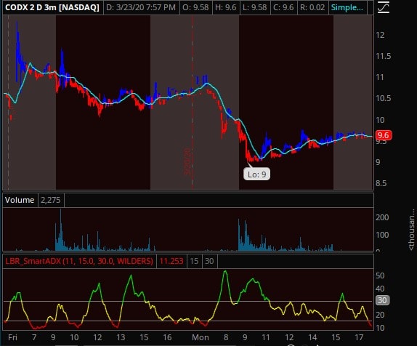The image size is (417, 346).
Task: Click the 12 price axis label
Action: (380, 35)
